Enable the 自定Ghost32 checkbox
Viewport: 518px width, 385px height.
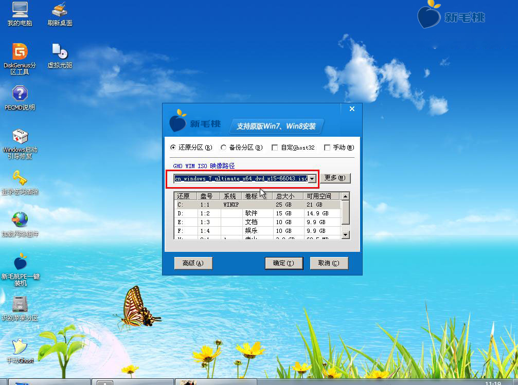tap(275, 148)
